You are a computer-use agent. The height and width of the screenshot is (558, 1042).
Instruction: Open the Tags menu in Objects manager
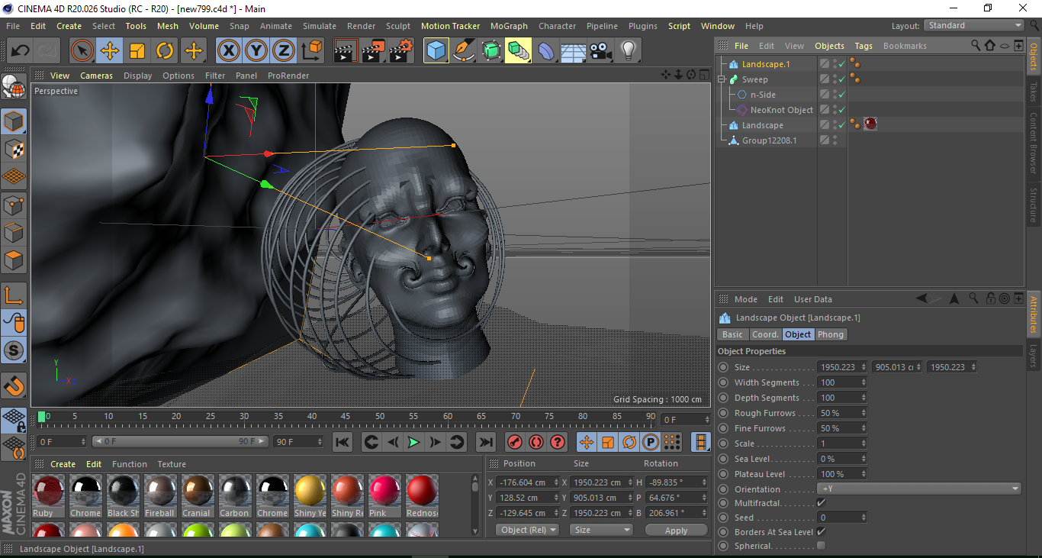864,46
